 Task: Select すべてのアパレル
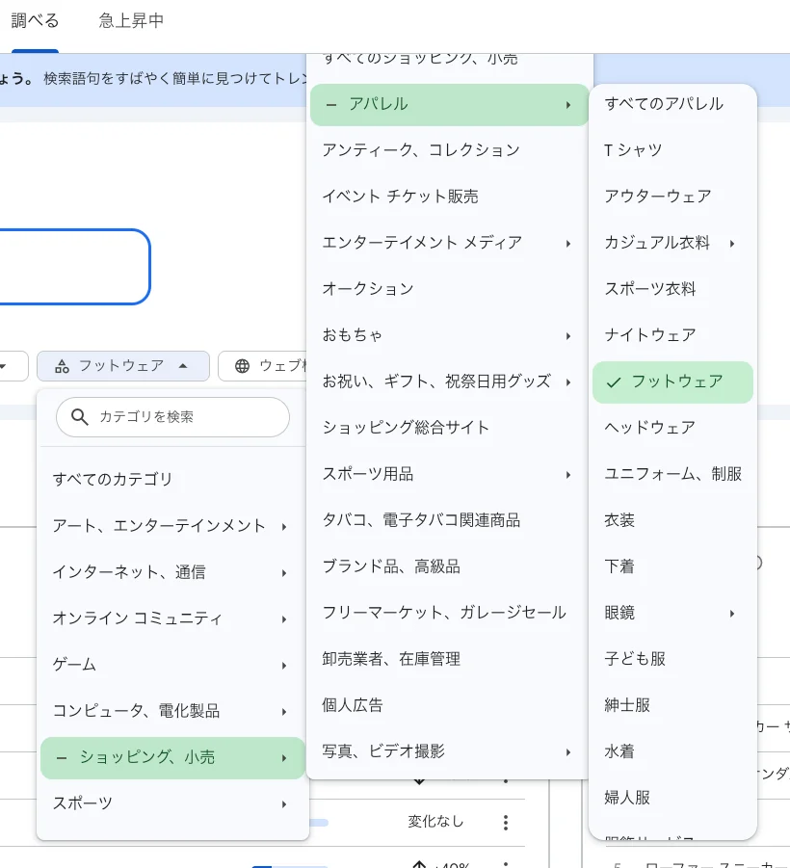672,104
